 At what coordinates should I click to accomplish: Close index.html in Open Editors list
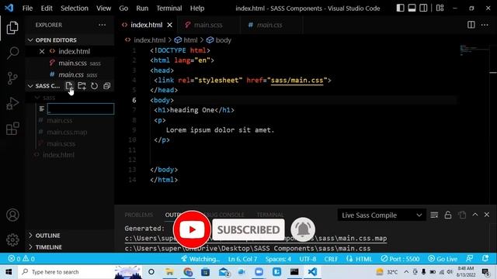tap(42, 51)
